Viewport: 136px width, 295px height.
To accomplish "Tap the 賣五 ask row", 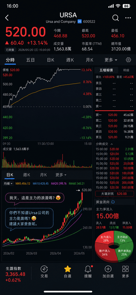I will (x=115, y=83).
